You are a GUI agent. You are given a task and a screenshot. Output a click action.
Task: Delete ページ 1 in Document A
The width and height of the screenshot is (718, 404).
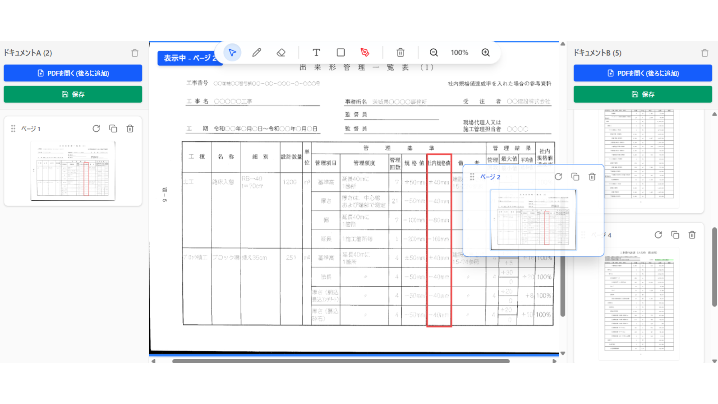click(x=130, y=129)
